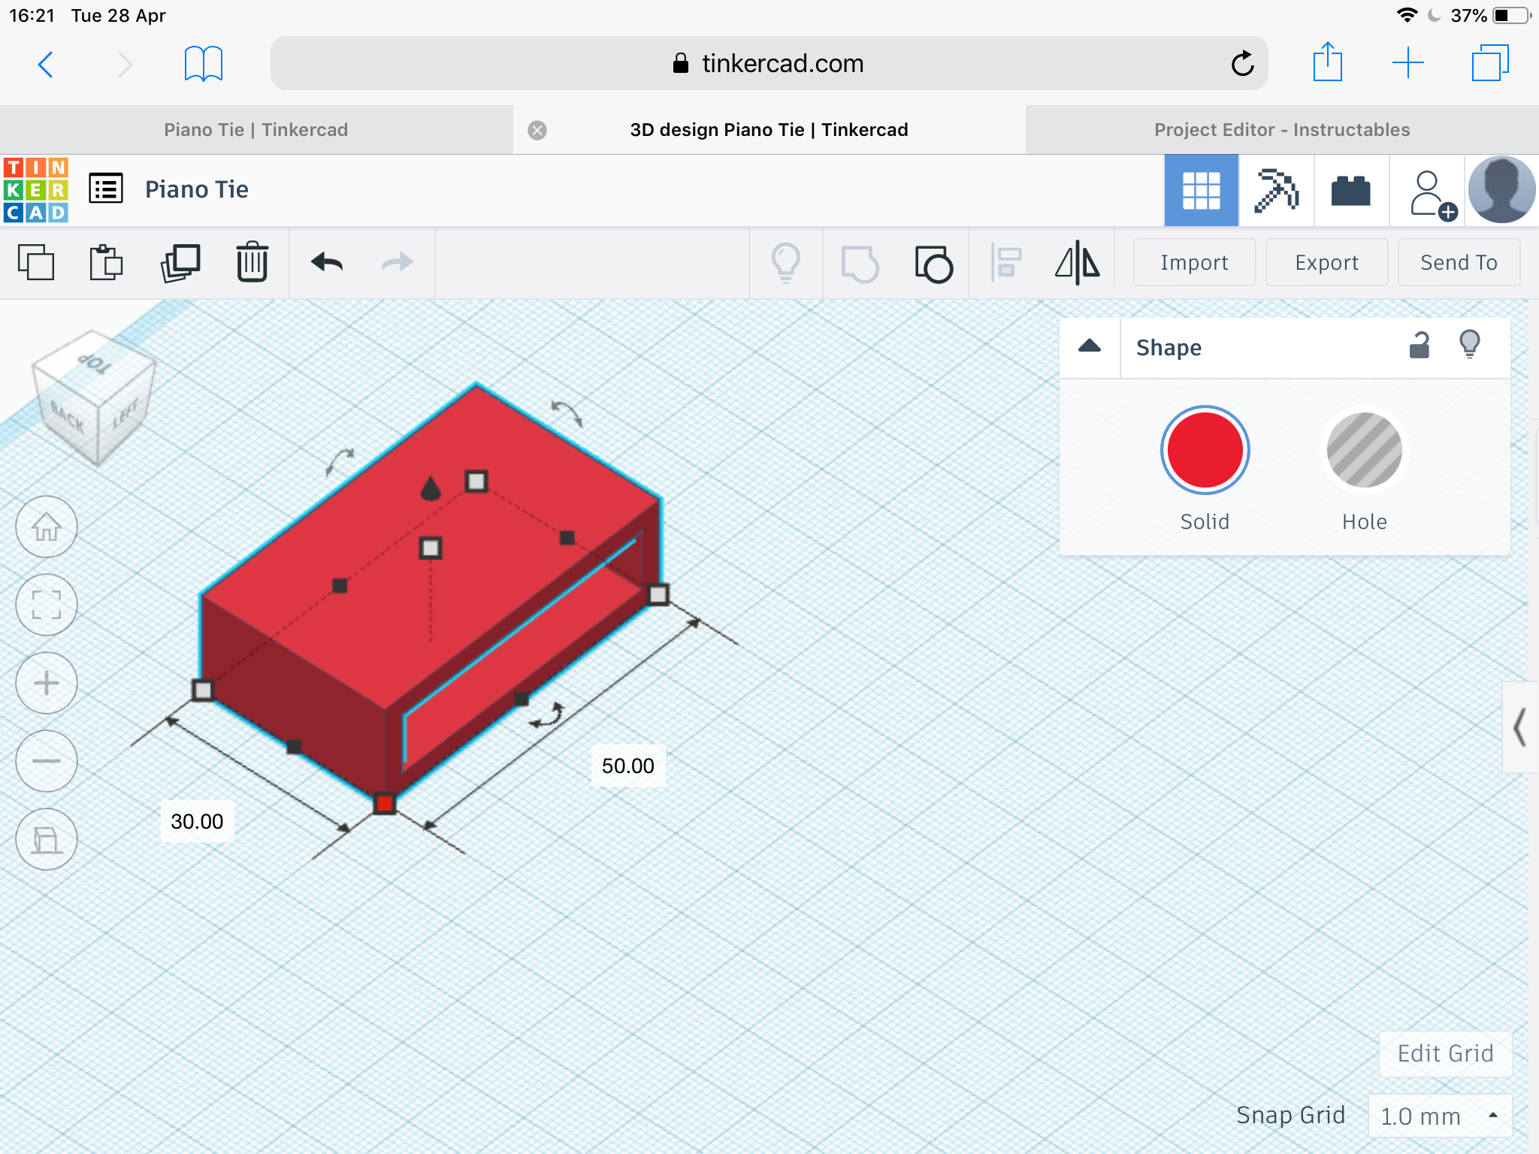The width and height of the screenshot is (1539, 1154).
Task: Click the Import button
Action: pos(1194,262)
